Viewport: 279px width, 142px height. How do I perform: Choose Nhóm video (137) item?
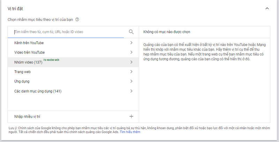[x=28, y=62]
